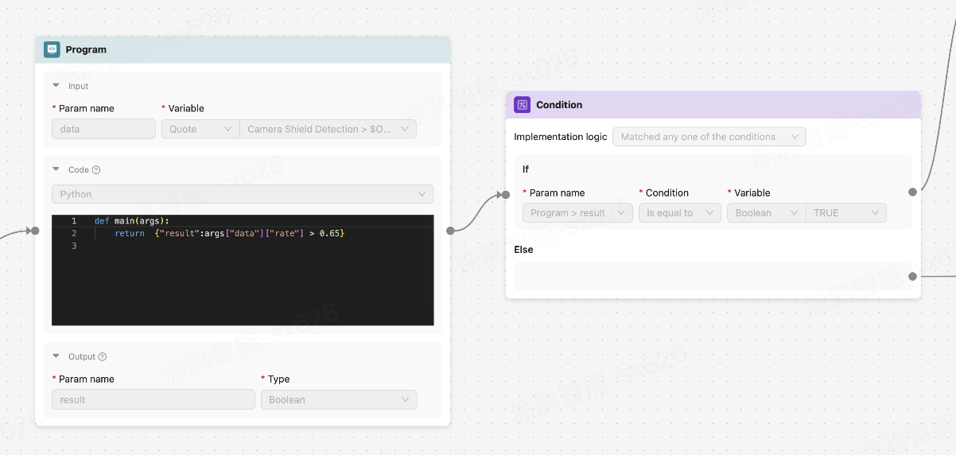The height and width of the screenshot is (455, 956).
Task: Click inside the Python code editor
Action: (x=243, y=278)
